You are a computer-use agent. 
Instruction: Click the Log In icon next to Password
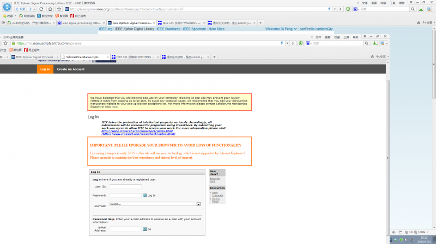144,196
